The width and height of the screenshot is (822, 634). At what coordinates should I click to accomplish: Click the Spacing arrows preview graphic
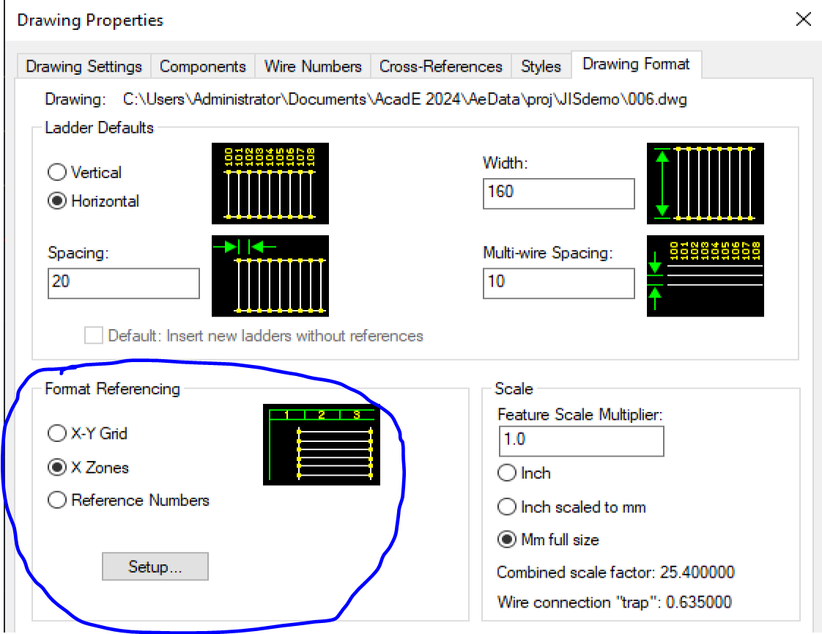click(x=270, y=276)
